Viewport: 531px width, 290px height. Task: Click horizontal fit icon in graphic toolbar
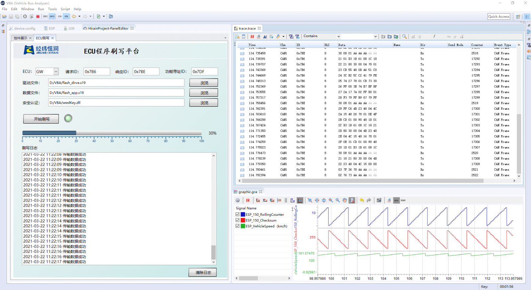coord(317,200)
